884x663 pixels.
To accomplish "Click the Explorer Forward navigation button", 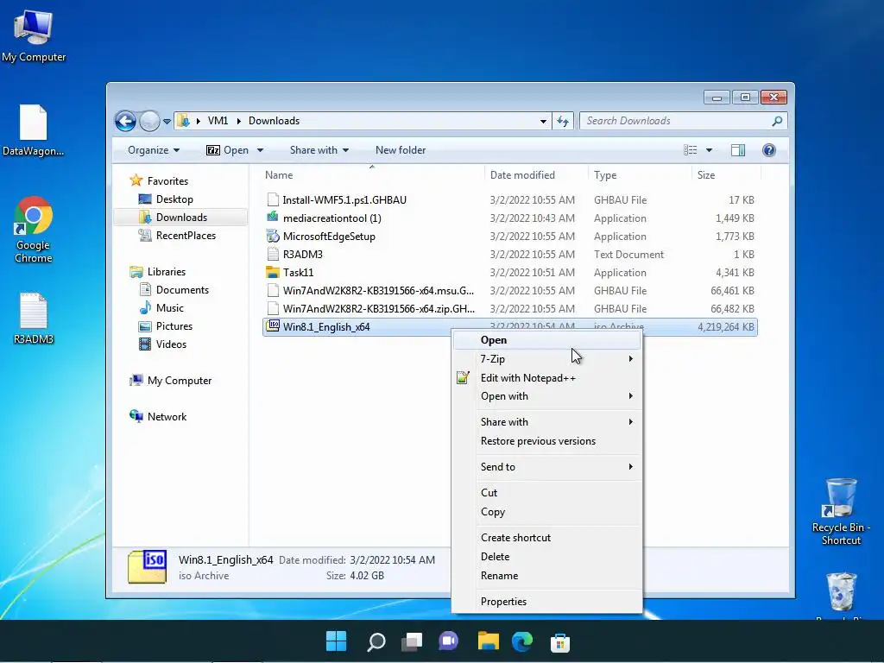I will [149, 121].
